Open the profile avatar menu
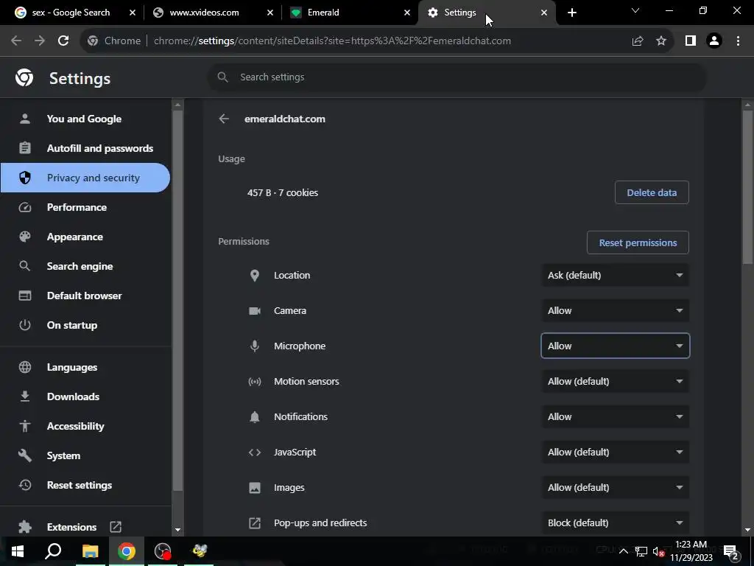The height and width of the screenshot is (566, 754). coord(714,41)
